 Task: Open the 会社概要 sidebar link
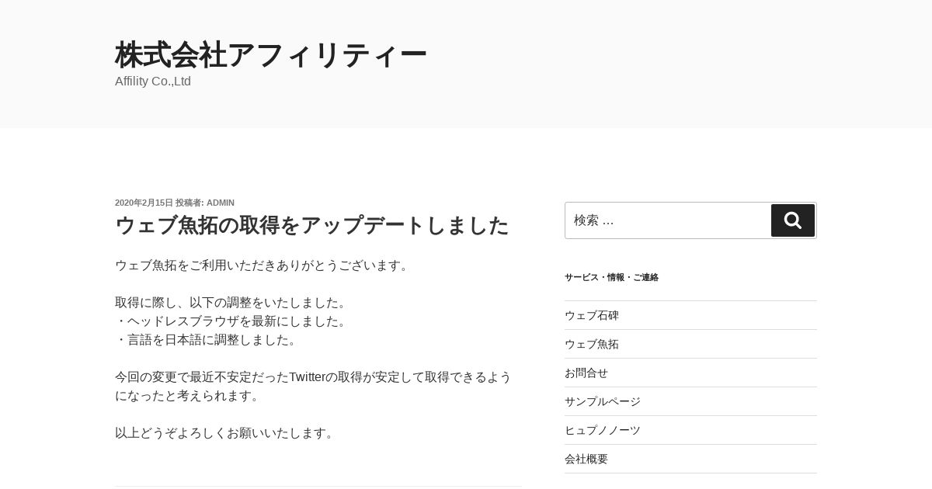tap(586, 459)
